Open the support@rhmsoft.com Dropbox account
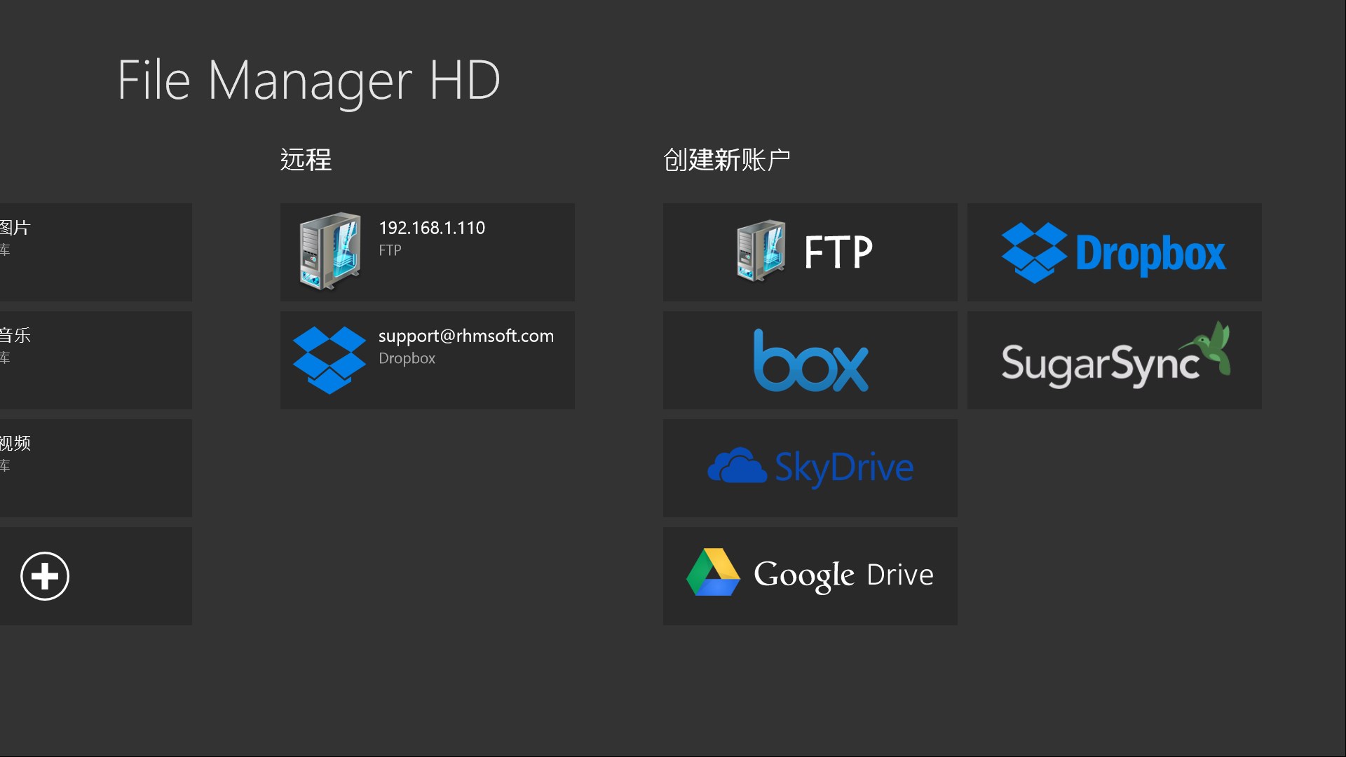The width and height of the screenshot is (1346, 757). coord(428,360)
